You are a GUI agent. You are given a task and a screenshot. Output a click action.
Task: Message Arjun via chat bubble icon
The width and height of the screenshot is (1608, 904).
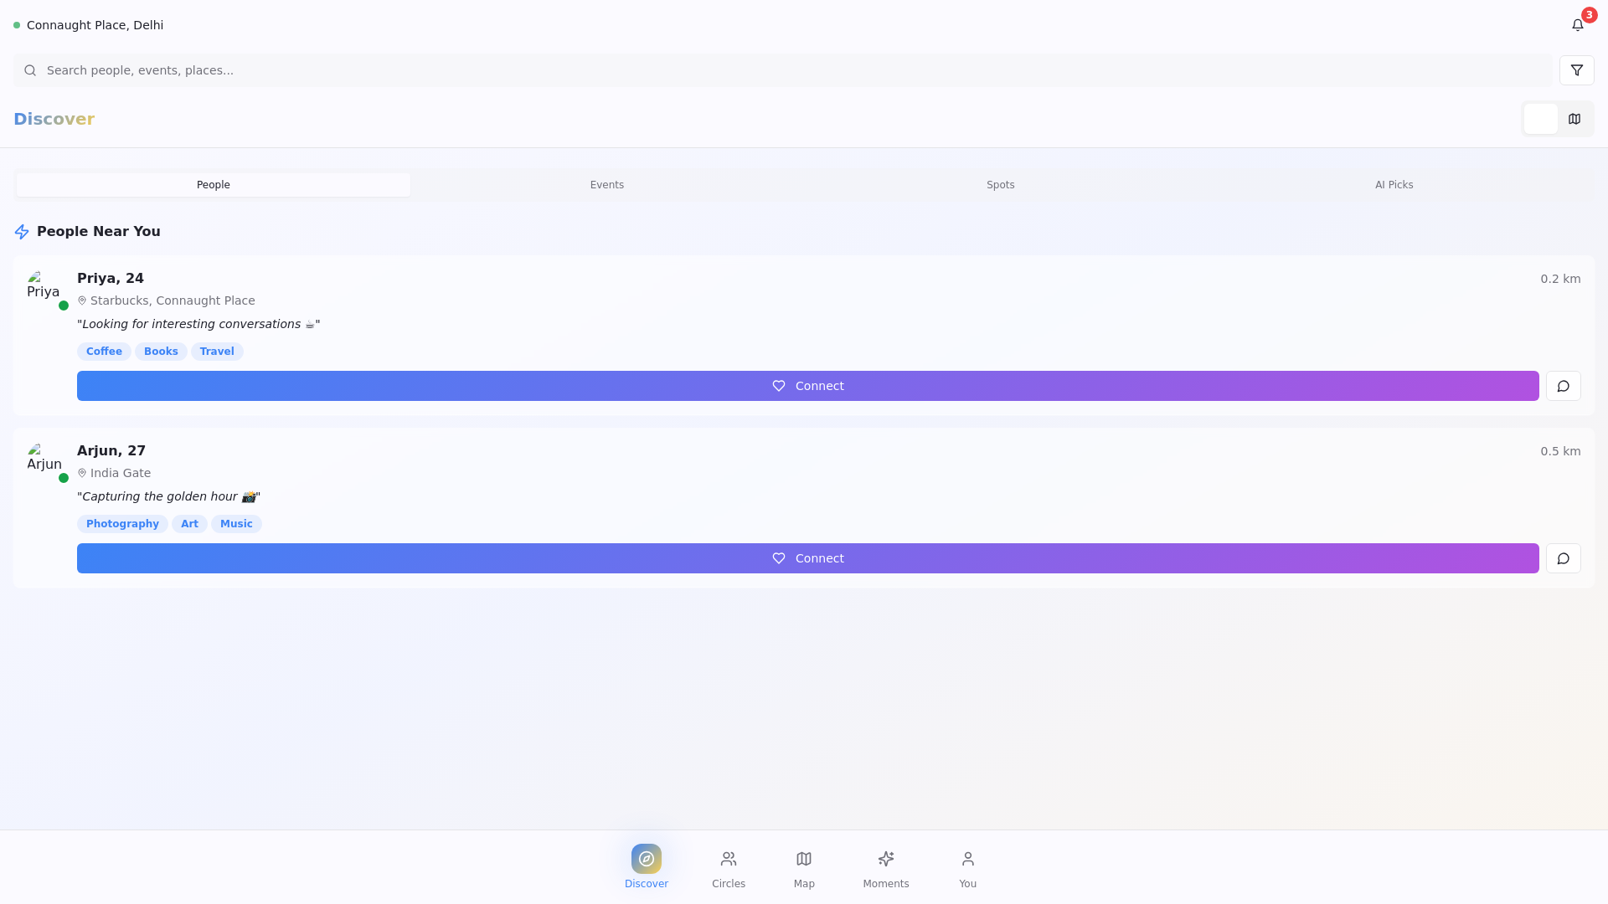pos(1563,558)
